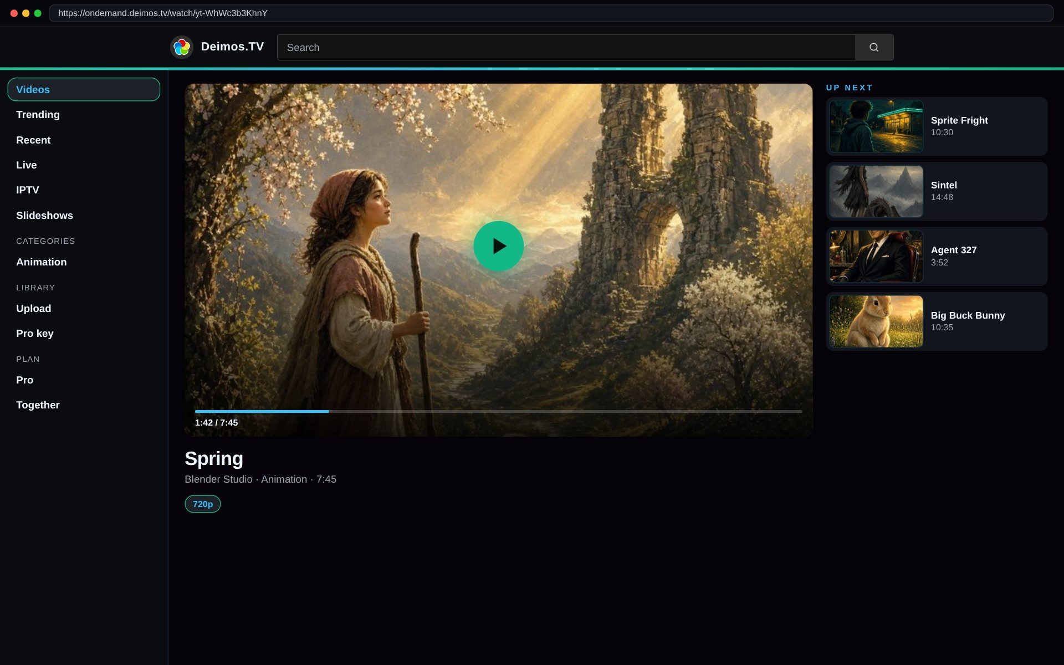Viewport: 1064px width, 665px height.
Task: Click the UP NEXT heading
Action: 849,88
